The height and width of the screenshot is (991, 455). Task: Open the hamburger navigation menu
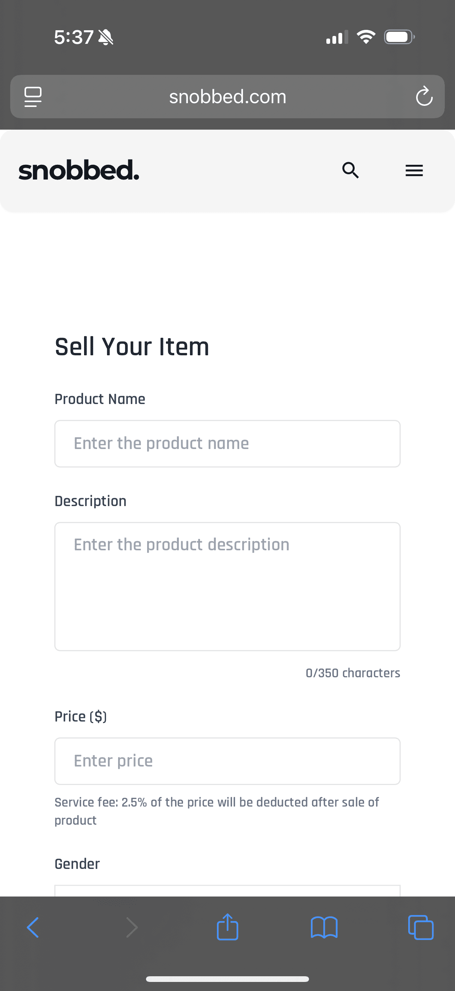click(x=413, y=170)
